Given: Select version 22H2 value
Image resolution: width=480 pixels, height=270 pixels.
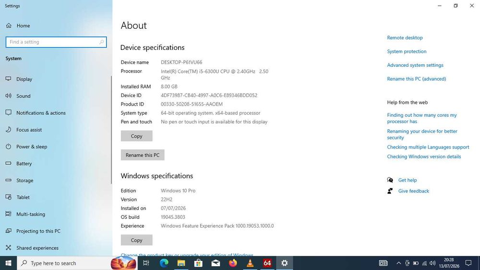Looking at the screenshot, I should [x=167, y=199].
